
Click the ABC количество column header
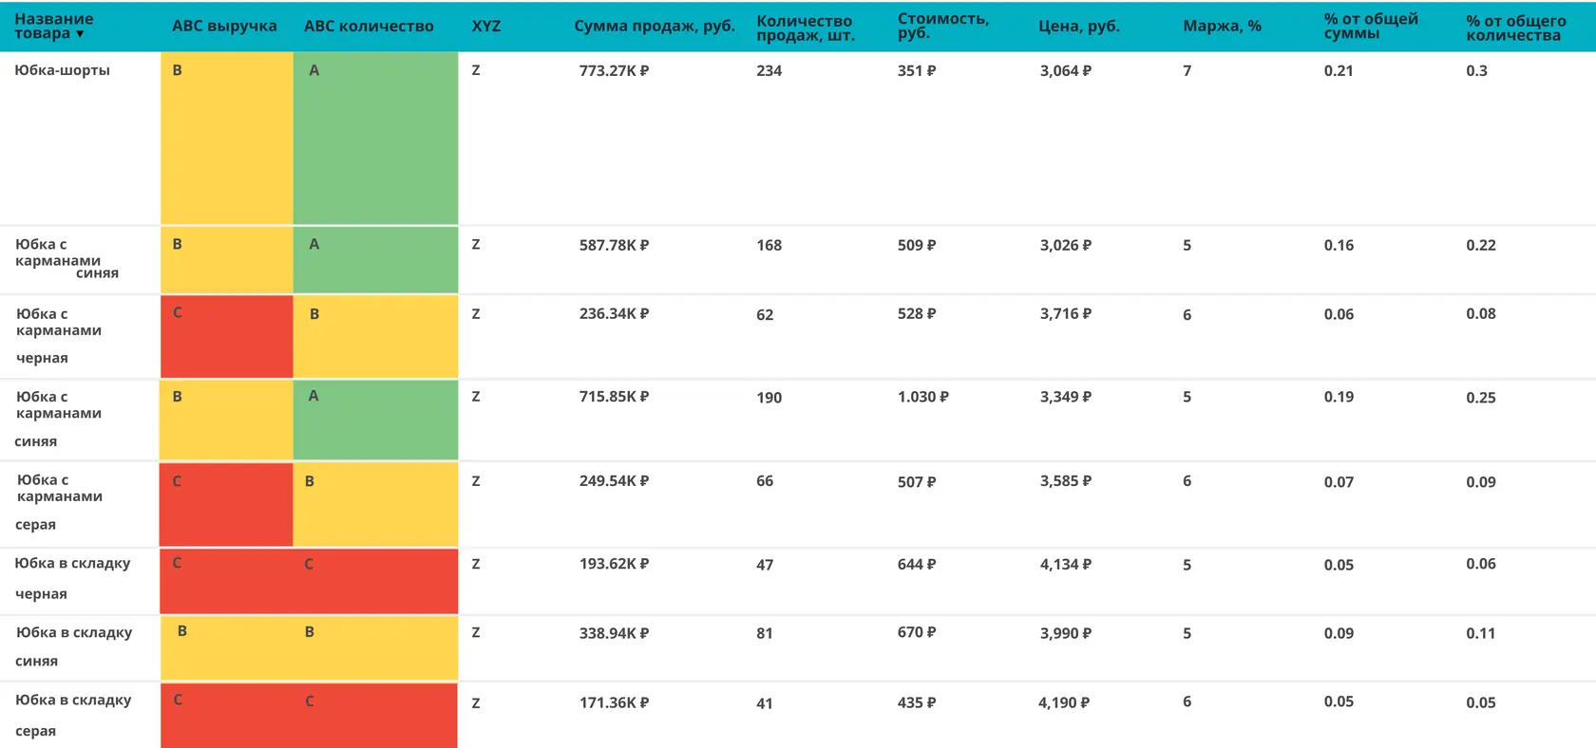[369, 26]
